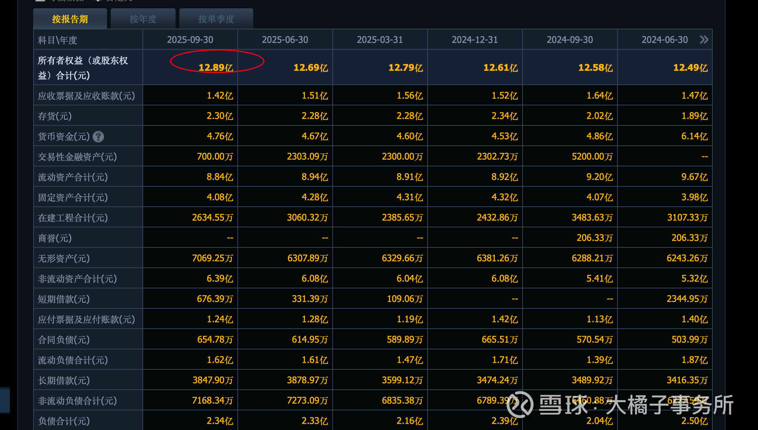Click the help icon beside 货币资金
Image resolution: width=758 pixels, height=430 pixels.
coord(98,136)
